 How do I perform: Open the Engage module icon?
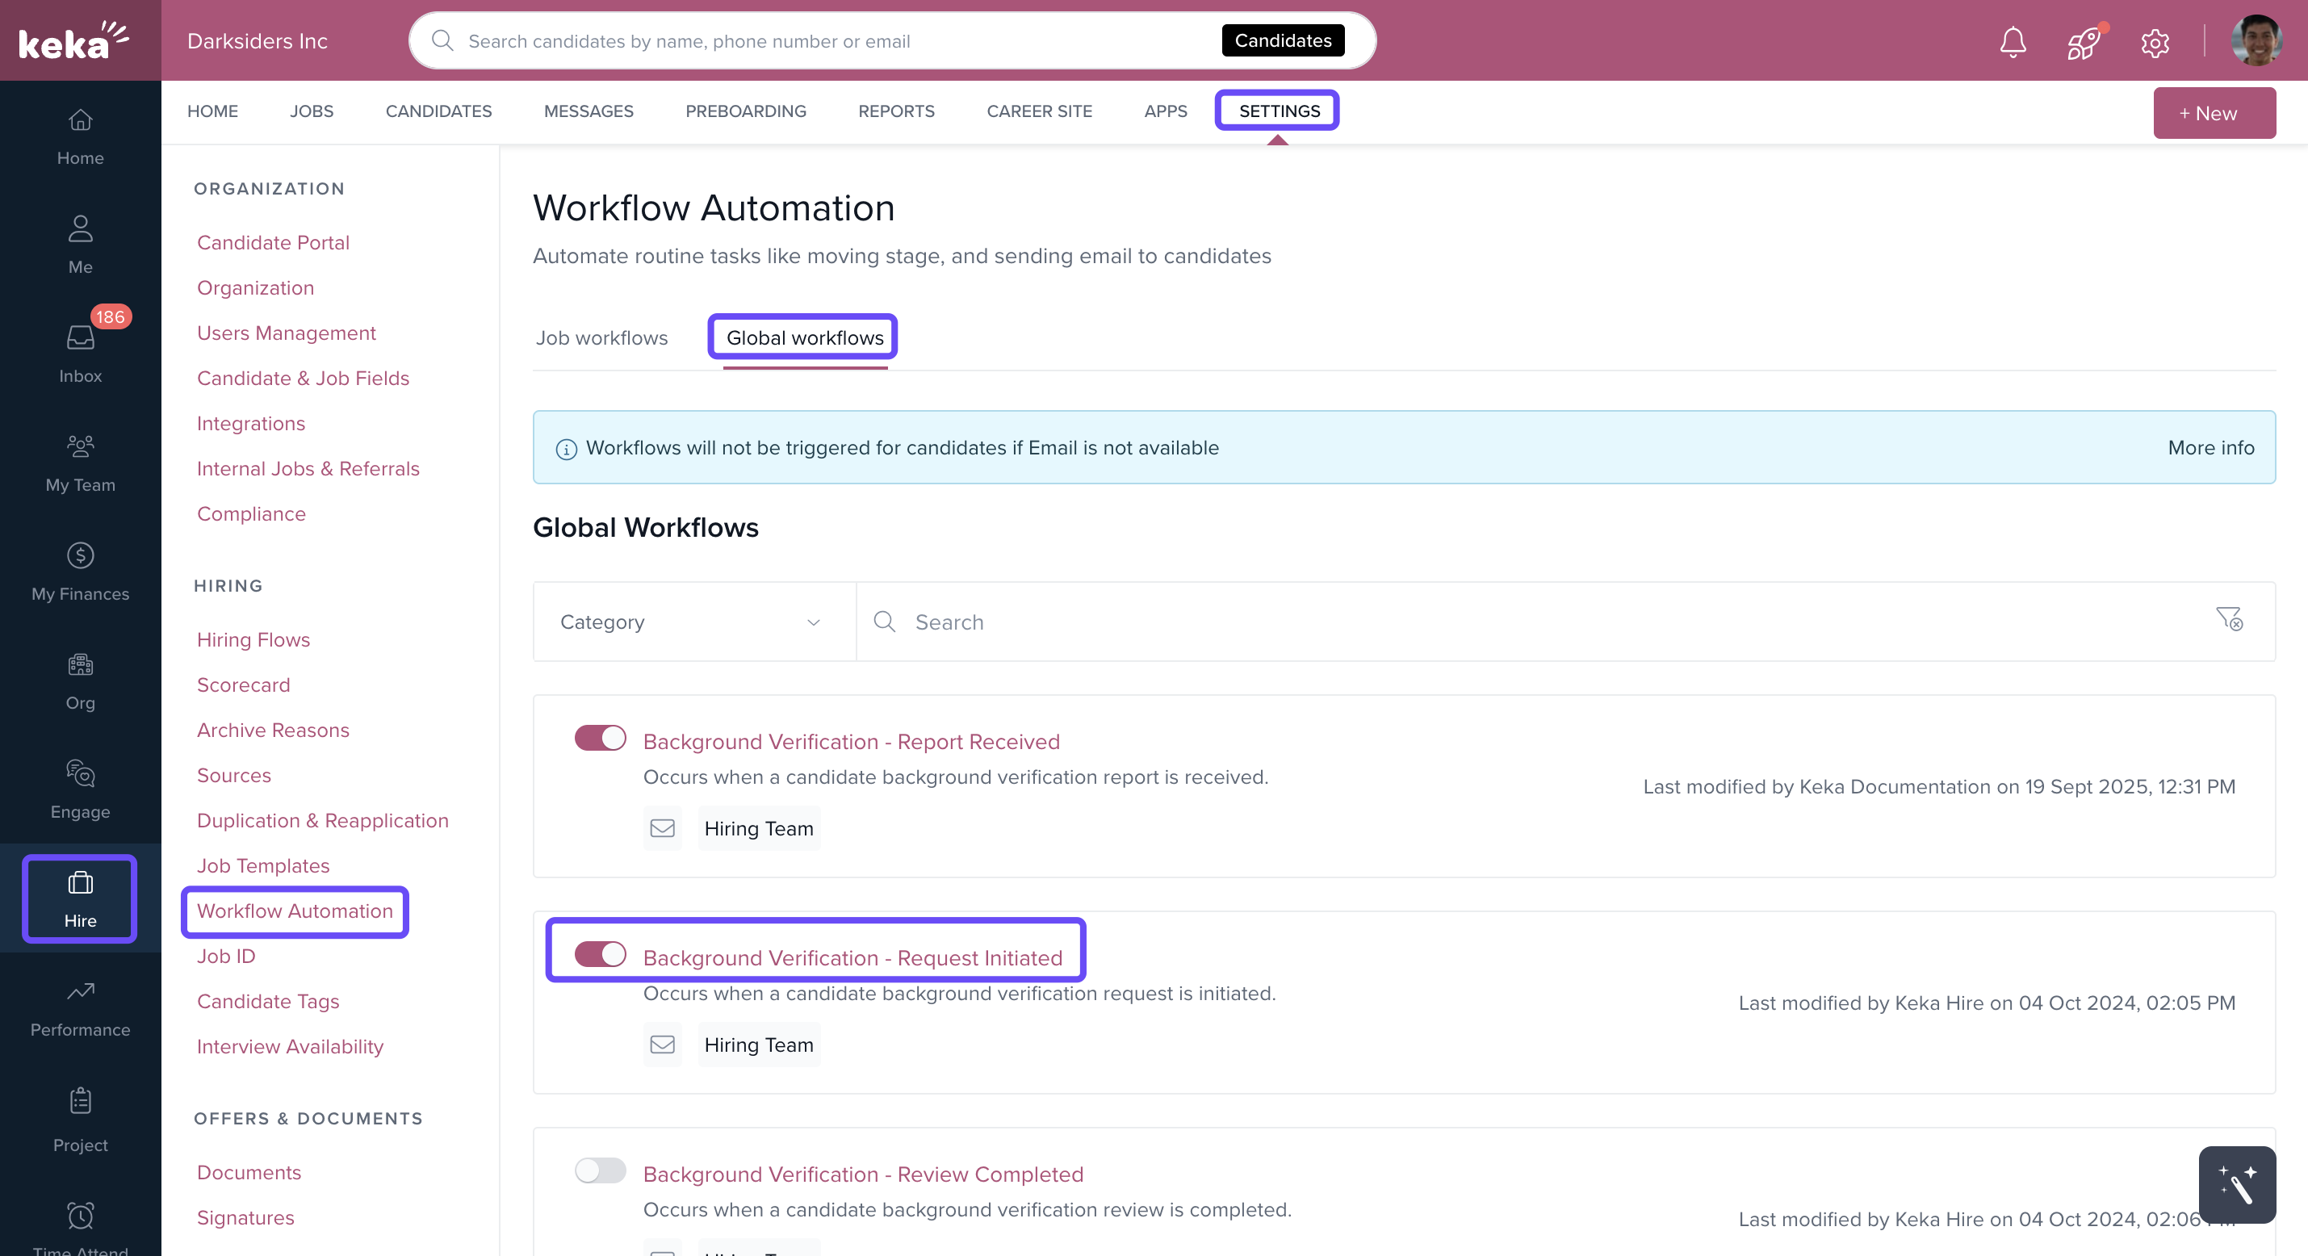tap(80, 789)
